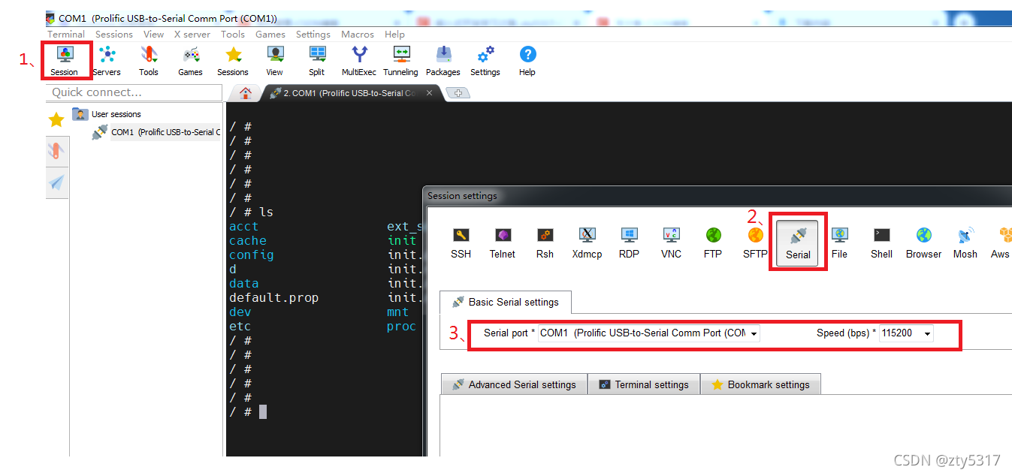
Task: Open the Games toolbar icon
Action: point(191,61)
